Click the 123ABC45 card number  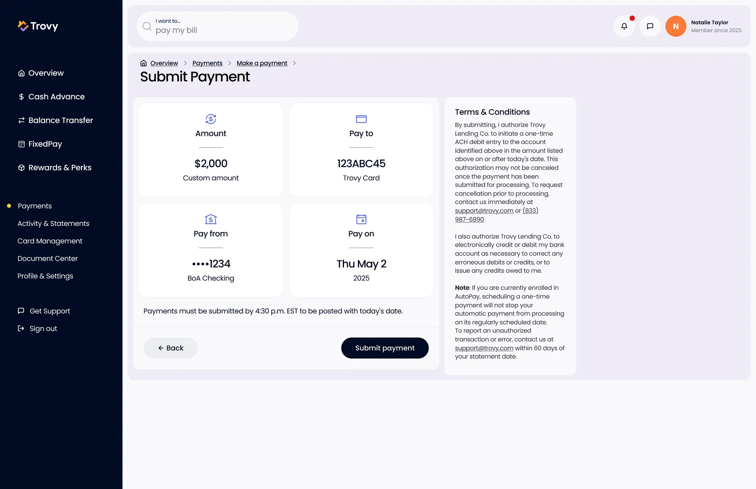tap(361, 163)
